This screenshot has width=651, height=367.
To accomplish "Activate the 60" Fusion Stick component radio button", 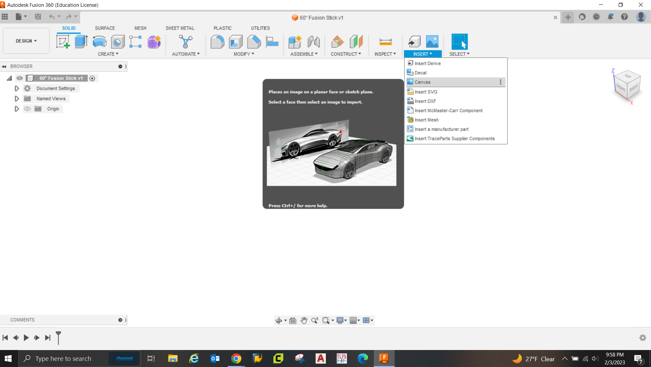I will [92, 78].
